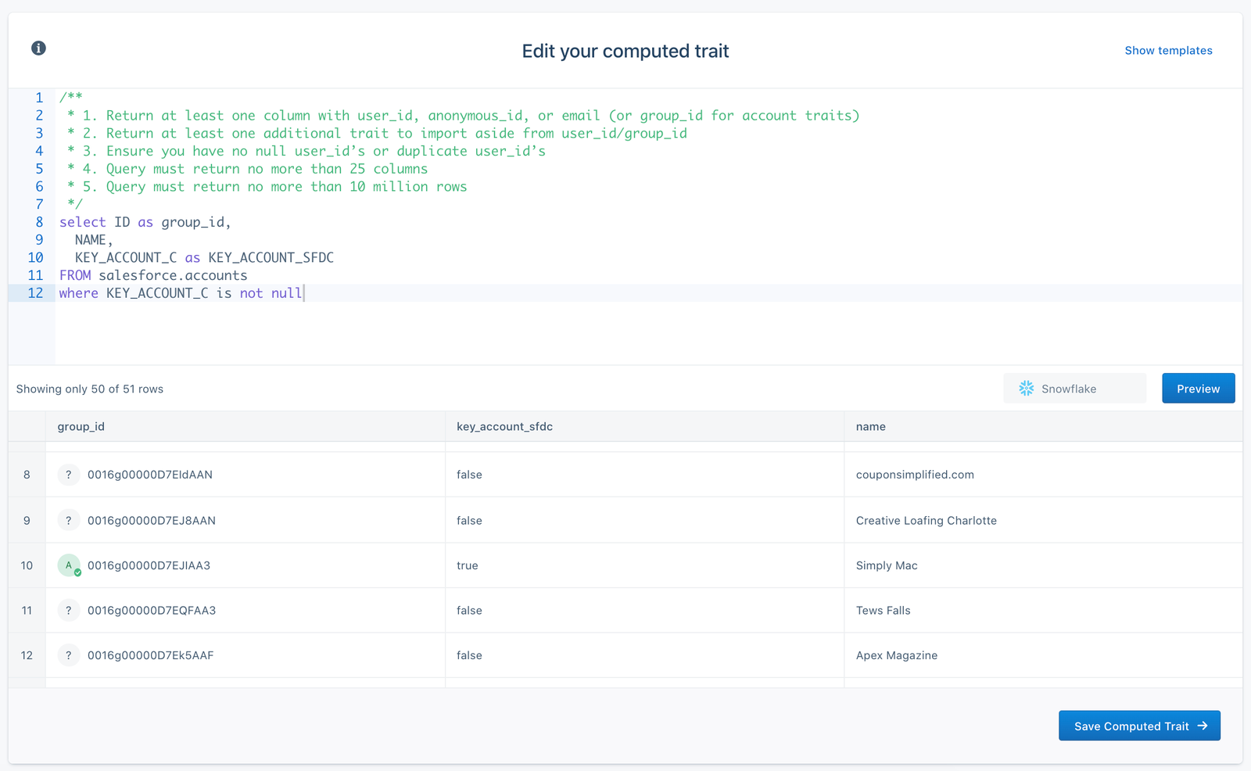Click group ID 0016g00000D7EQFAA3
This screenshot has height=771, width=1251.
(152, 611)
